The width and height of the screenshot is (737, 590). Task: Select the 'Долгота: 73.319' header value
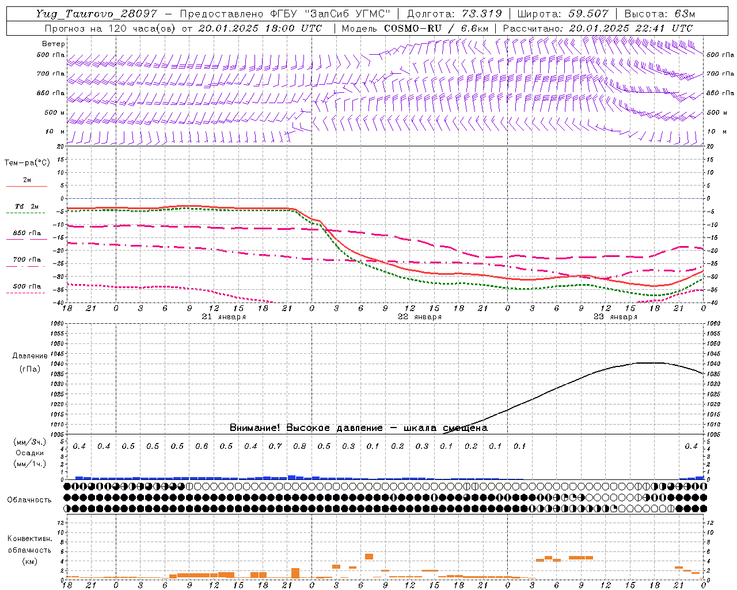point(454,14)
